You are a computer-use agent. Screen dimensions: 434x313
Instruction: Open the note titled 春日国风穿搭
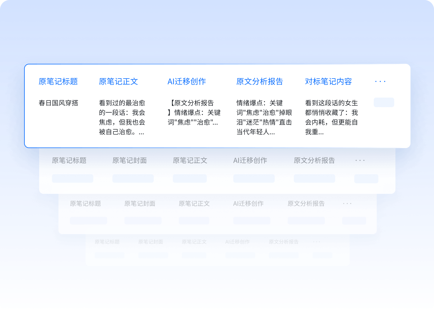pyautogui.click(x=58, y=103)
